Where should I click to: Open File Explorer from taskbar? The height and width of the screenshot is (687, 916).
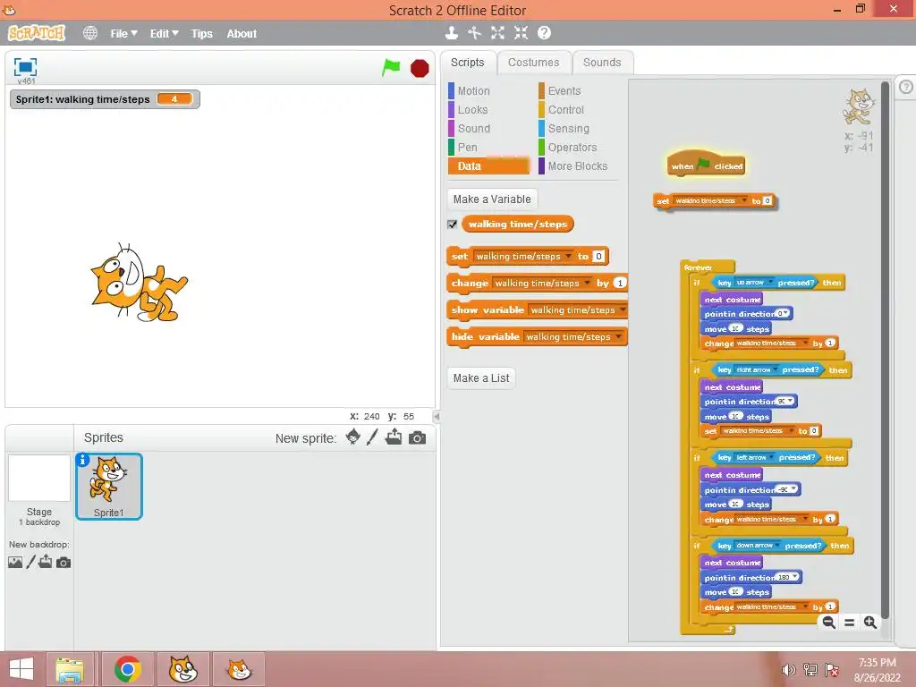point(70,669)
